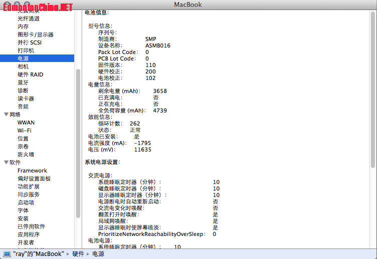Click voltage value 11635
Screen dimensions: 377x259
point(143,149)
